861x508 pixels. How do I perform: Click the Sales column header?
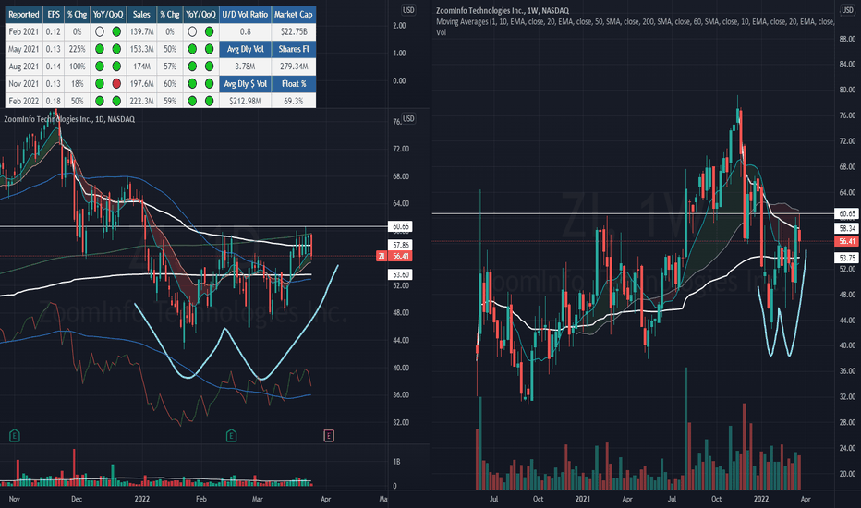[141, 14]
